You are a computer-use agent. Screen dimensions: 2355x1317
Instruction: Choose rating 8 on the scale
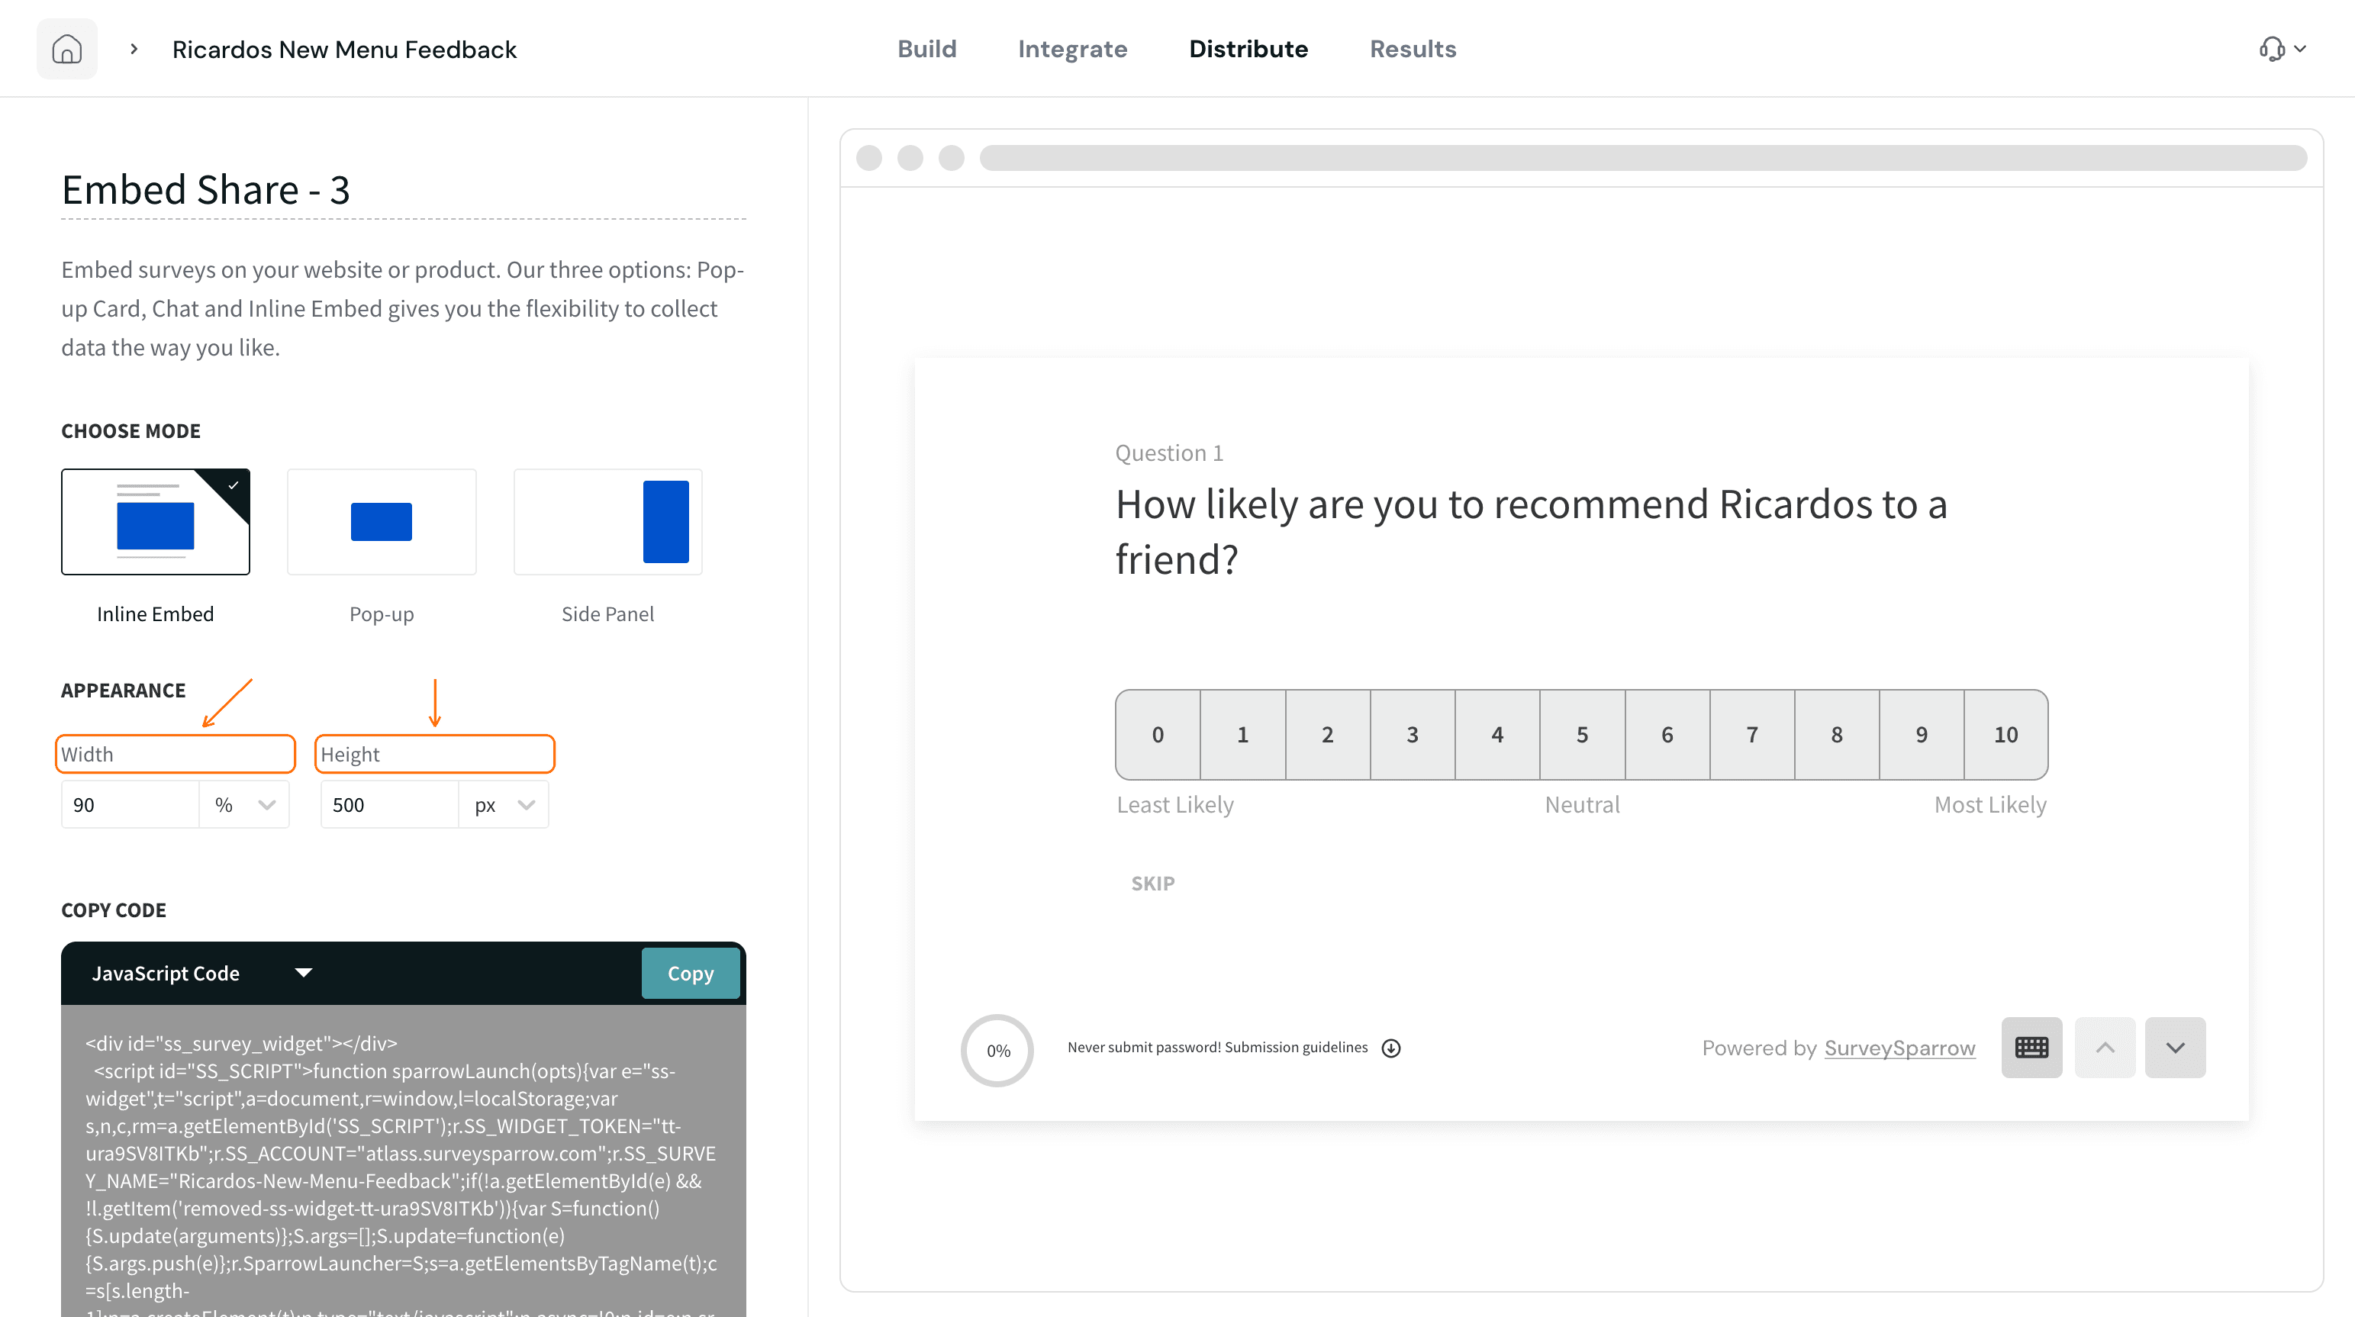(1837, 735)
